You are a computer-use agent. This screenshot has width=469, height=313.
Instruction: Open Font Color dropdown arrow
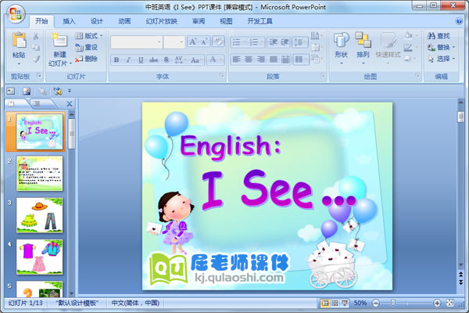click(222, 60)
